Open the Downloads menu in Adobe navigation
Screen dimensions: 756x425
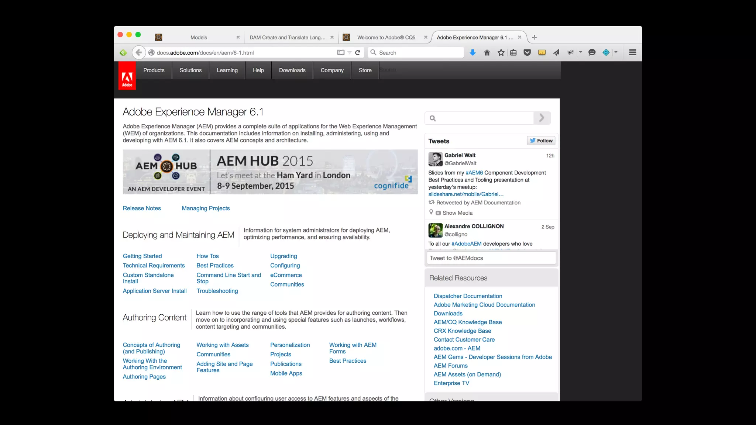pyautogui.click(x=292, y=70)
